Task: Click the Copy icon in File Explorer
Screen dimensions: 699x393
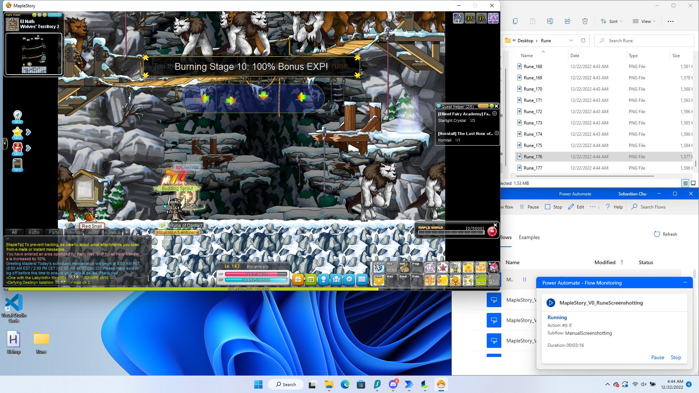Action: (x=515, y=21)
